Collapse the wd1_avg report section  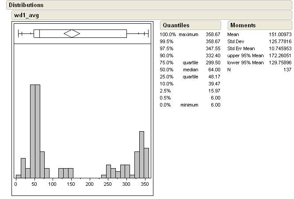(x=27, y=15)
